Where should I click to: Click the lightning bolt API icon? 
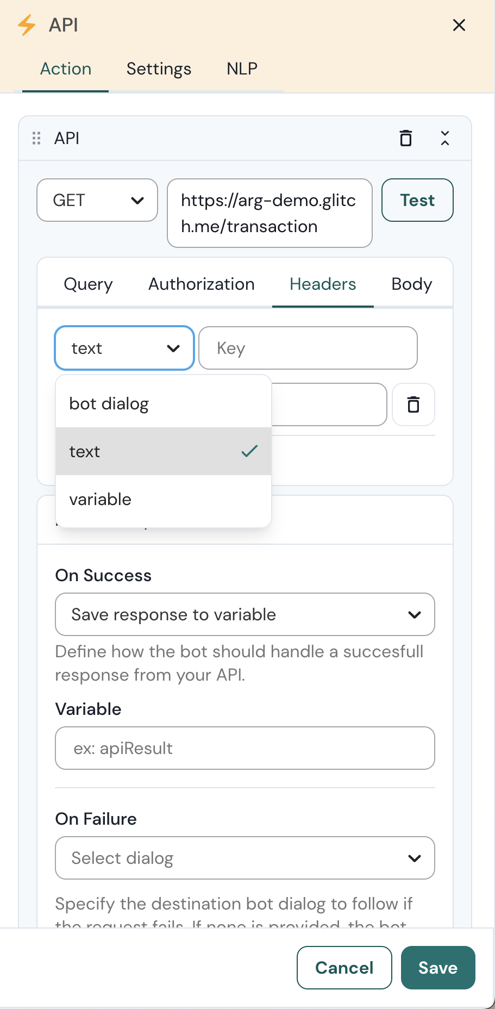(27, 25)
